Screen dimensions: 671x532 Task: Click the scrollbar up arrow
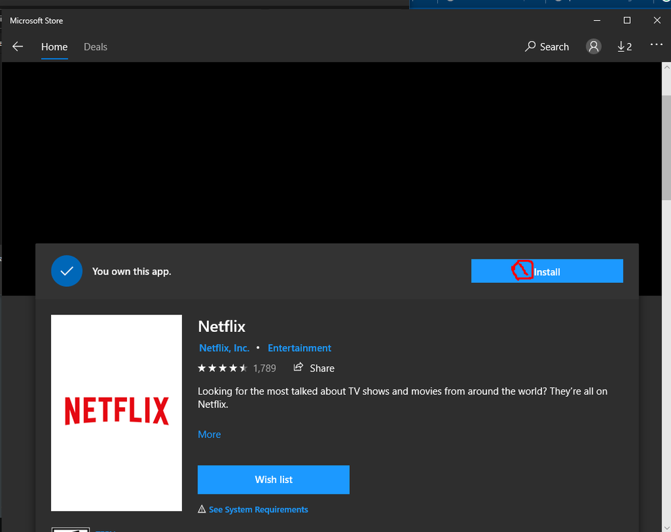click(x=666, y=67)
